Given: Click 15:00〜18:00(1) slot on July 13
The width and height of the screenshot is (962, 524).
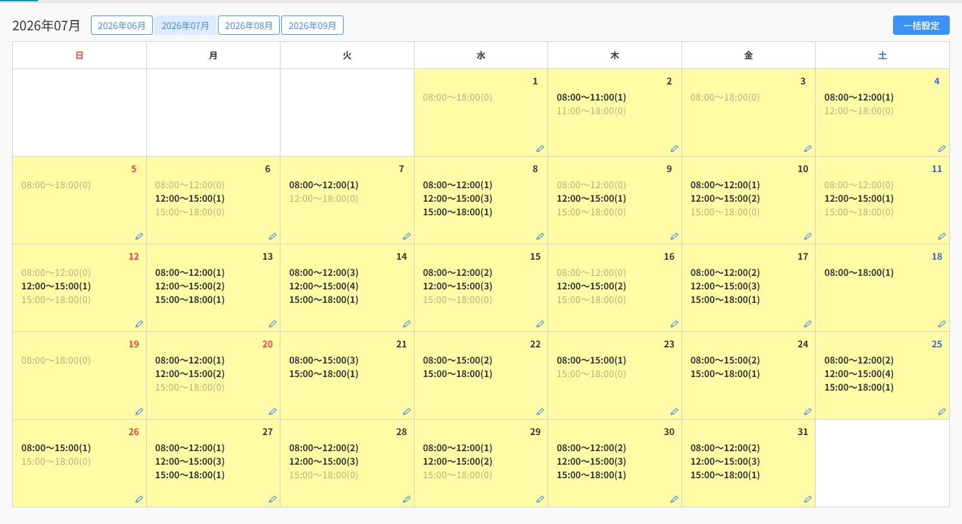Looking at the screenshot, I should 190,300.
